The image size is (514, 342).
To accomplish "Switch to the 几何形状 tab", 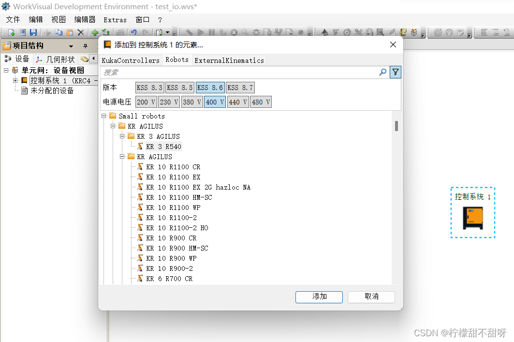I will (56, 59).
